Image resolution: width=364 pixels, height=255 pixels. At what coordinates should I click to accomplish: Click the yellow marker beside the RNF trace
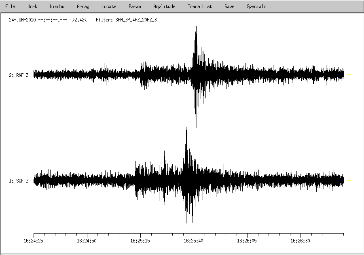(349, 75)
